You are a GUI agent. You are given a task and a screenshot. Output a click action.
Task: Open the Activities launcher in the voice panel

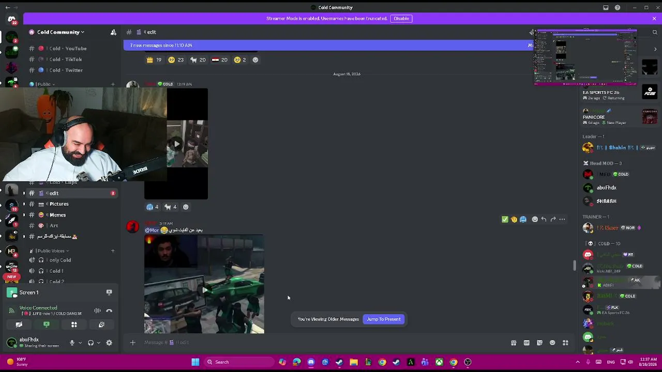[74, 324]
